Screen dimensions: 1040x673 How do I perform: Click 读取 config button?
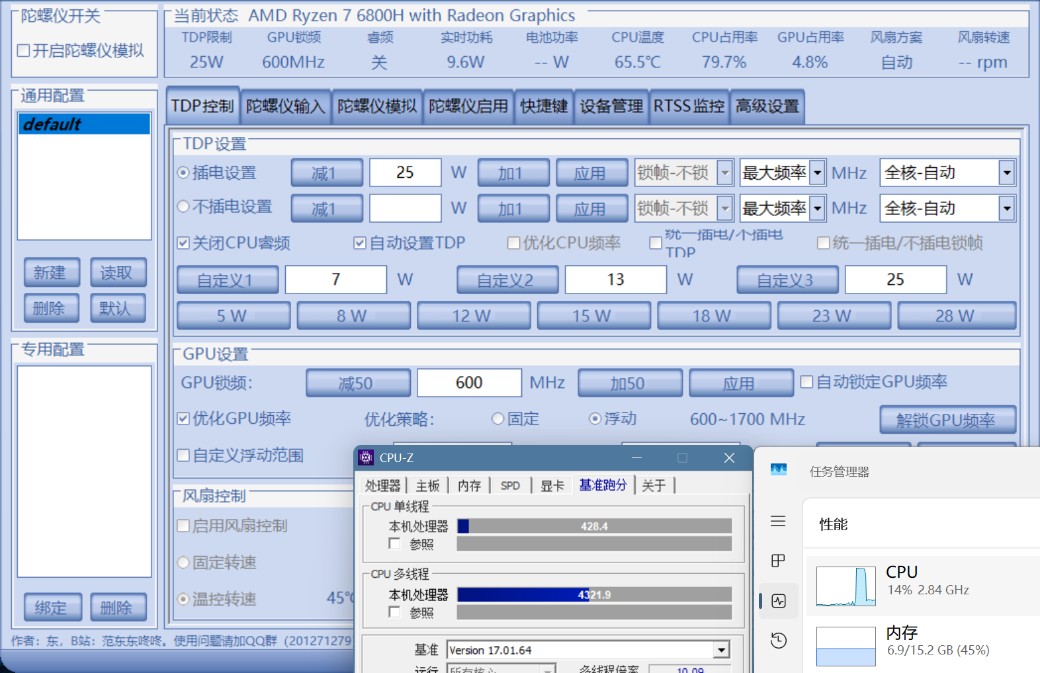click(118, 272)
